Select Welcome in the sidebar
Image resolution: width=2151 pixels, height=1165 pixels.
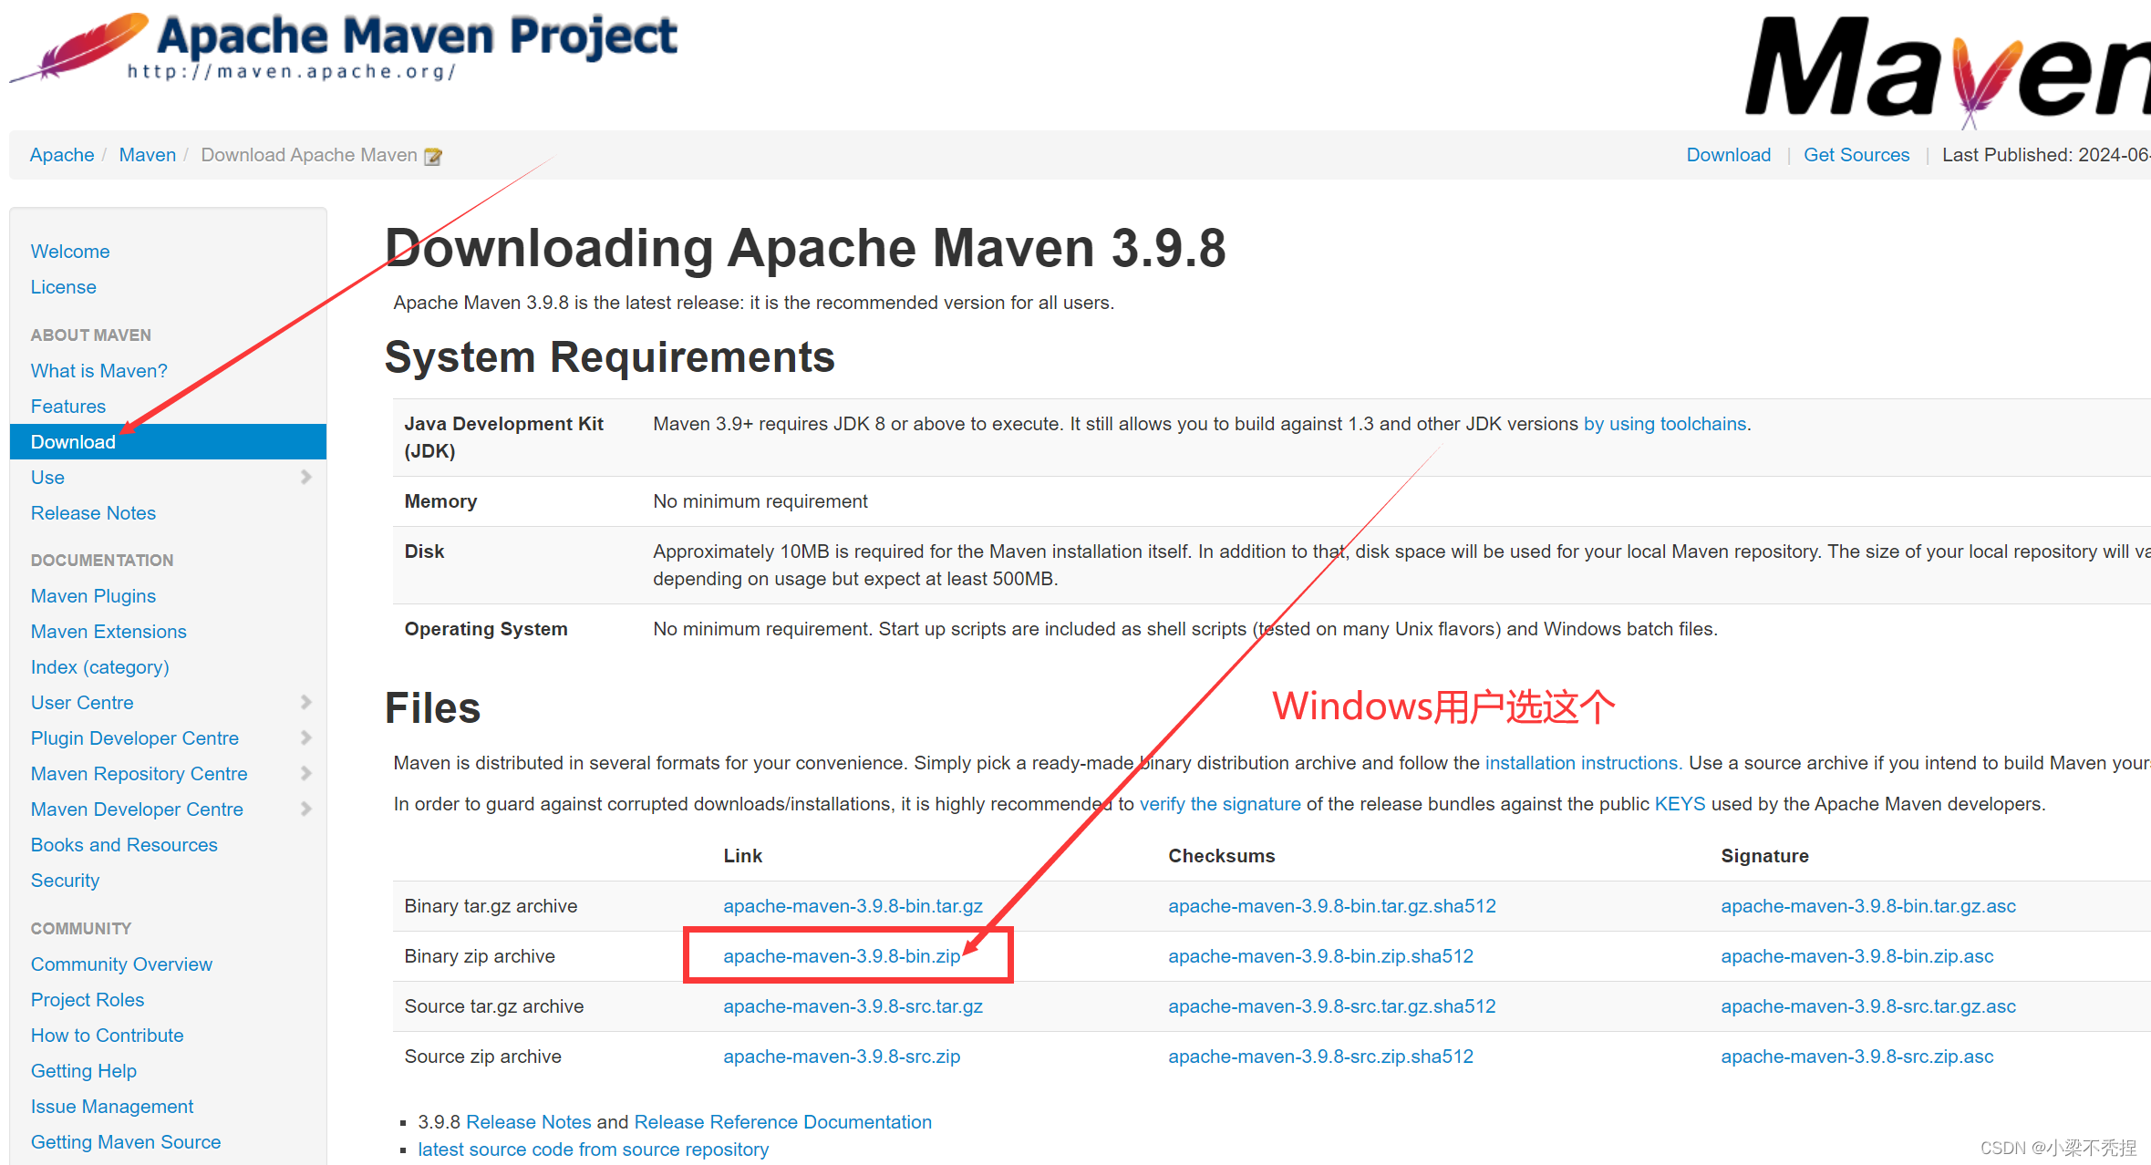70,252
